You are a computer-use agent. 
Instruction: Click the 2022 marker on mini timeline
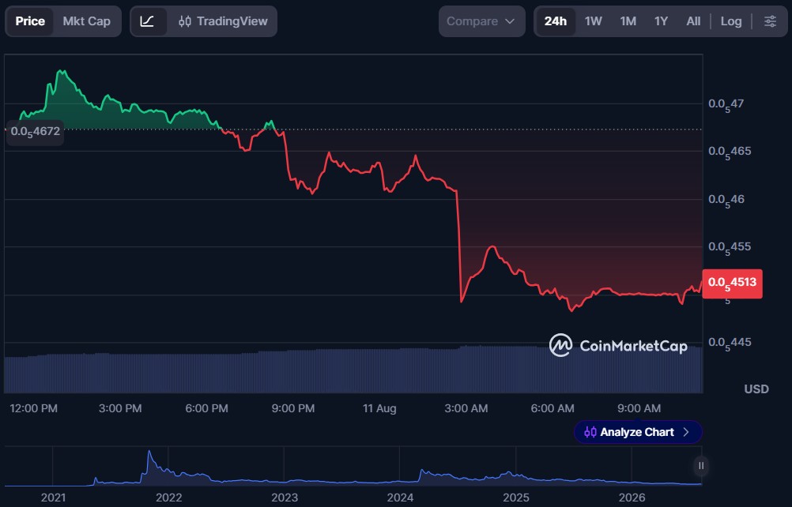click(168, 498)
